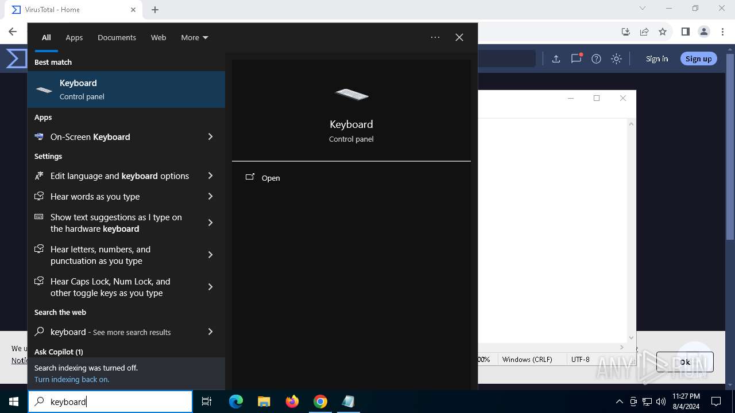The image size is (735, 413).
Task: Open the VirusTotal help icon
Action: (x=596, y=59)
